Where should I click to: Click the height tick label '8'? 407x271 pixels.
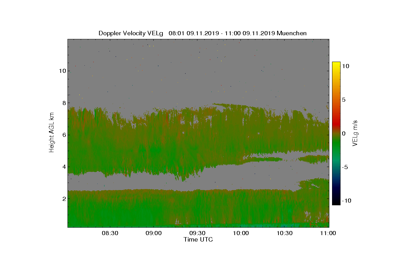[63, 103]
